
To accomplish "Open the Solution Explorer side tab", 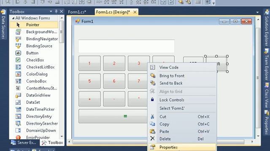I will [x=267, y=28].
